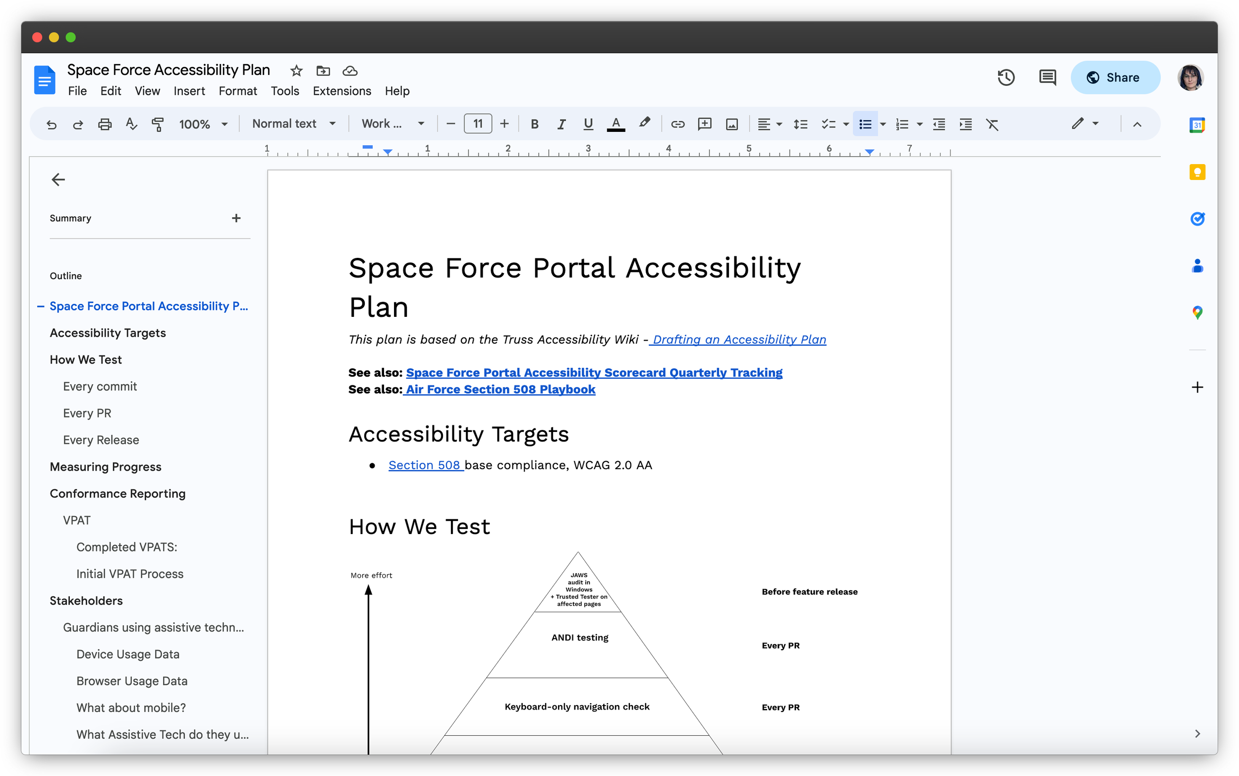Open the Air Force Section 508 Playbook link
1239x776 pixels.
[500, 390]
